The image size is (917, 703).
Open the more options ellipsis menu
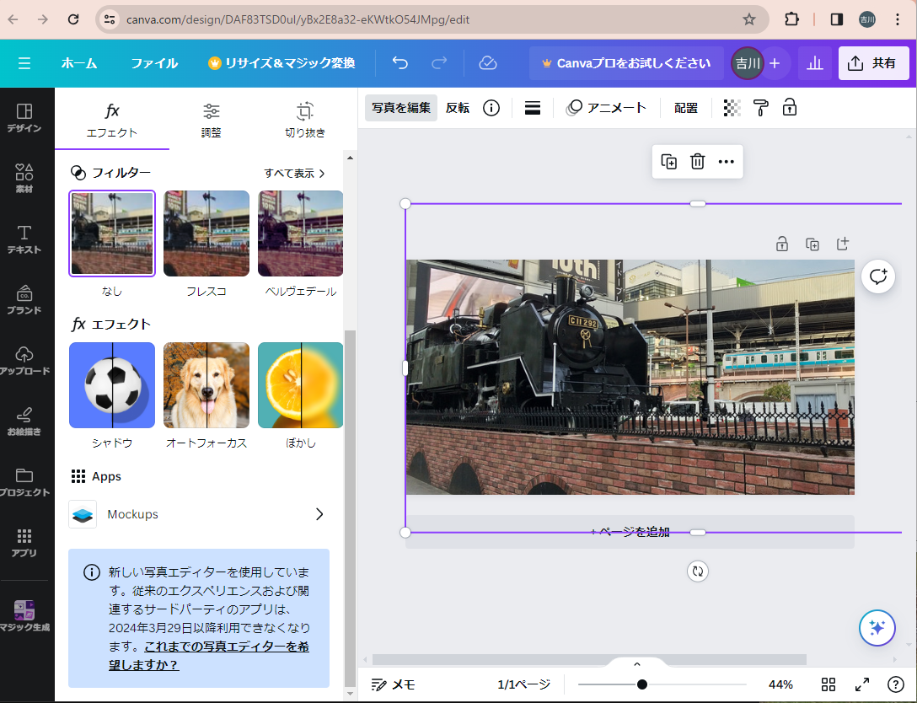pyautogui.click(x=726, y=162)
